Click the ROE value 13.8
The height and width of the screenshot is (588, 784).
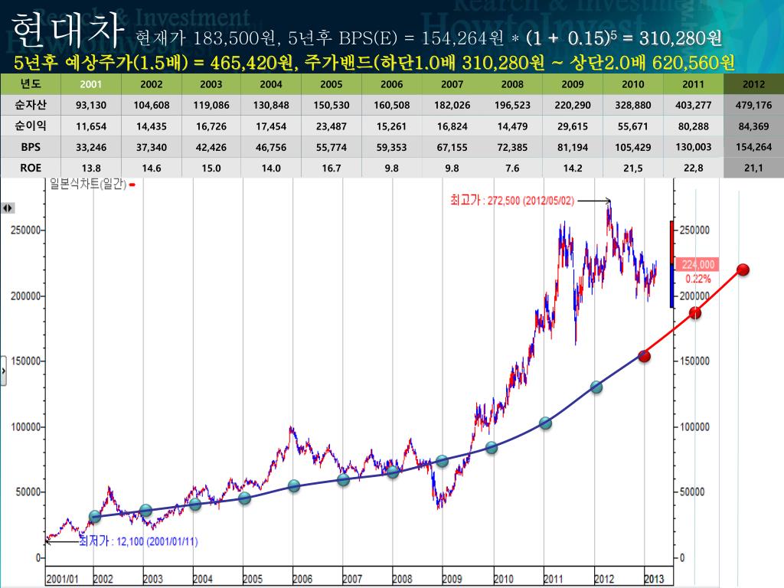pos(91,168)
